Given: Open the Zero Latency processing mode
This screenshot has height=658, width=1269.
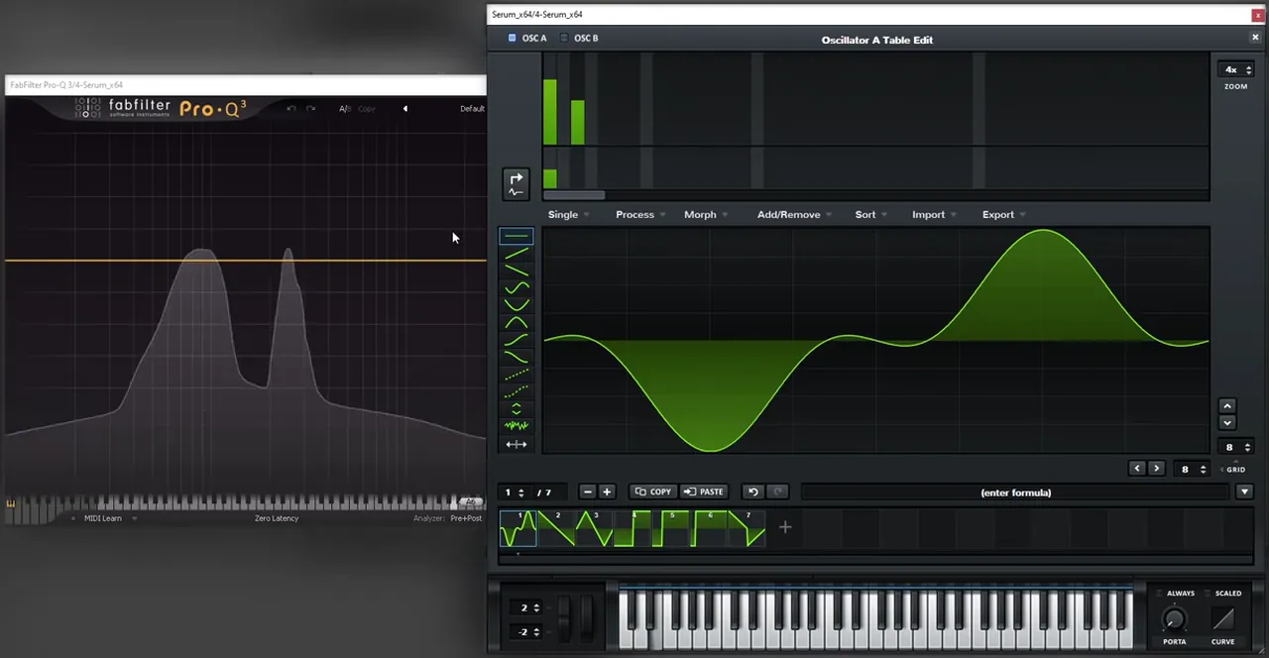Looking at the screenshot, I should pyautogui.click(x=277, y=518).
